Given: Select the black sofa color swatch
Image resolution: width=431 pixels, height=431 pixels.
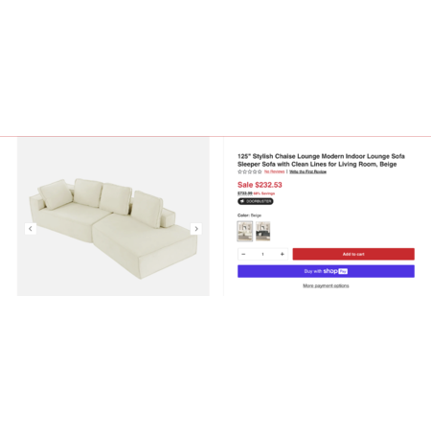Looking at the screenshot, I should [x=262, y=231].
